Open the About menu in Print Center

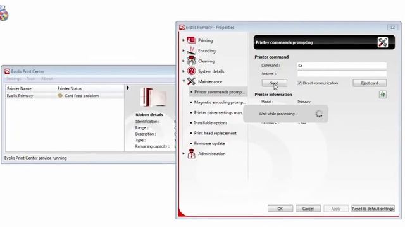[47, 79]
